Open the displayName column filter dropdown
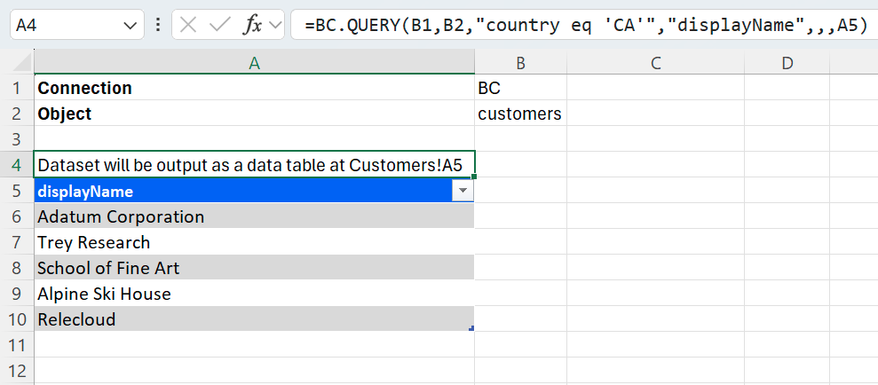This screenshot has width=878, height=385. pyautogui.click(x=463, y=192)
